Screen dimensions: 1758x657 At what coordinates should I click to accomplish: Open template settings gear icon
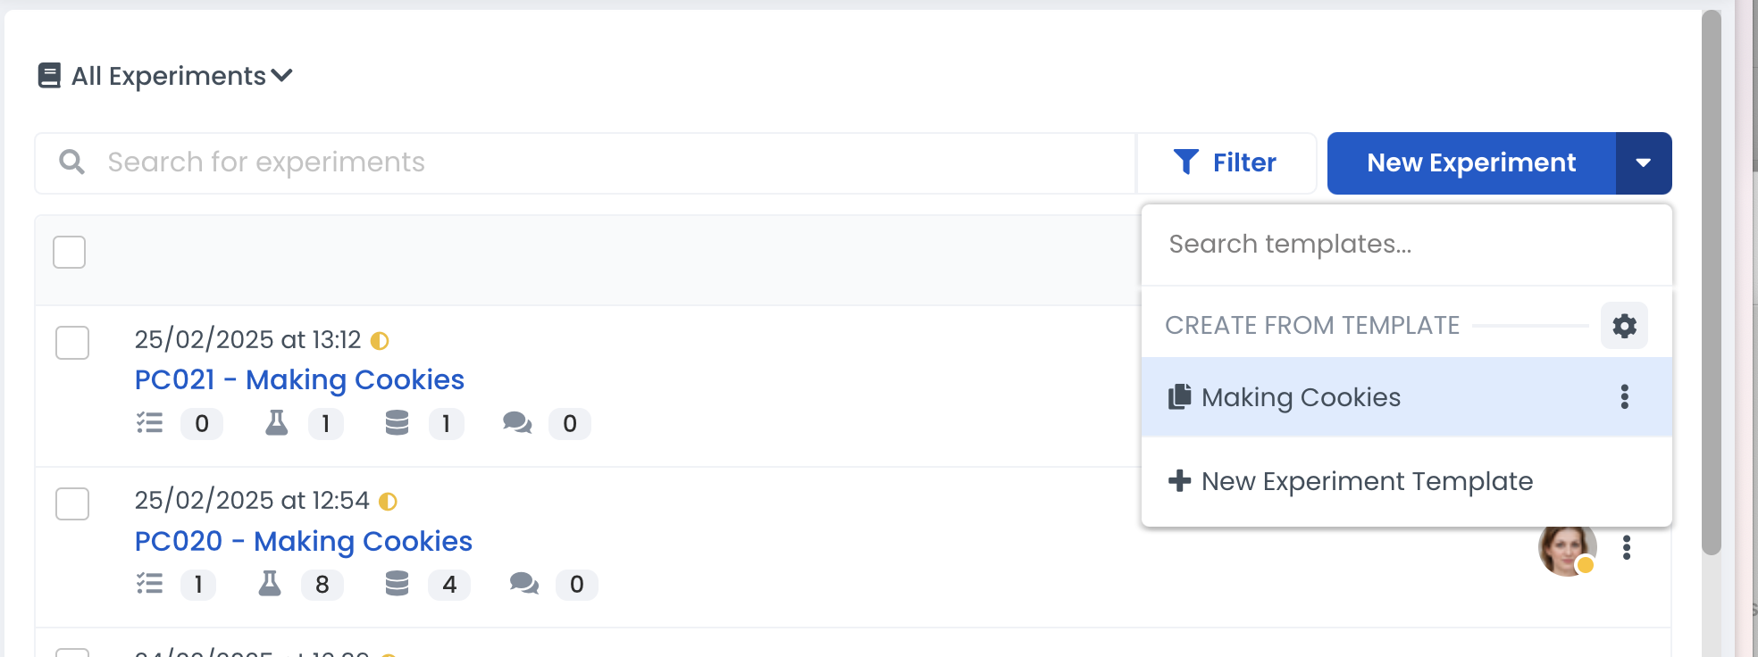pos(1624,326)
